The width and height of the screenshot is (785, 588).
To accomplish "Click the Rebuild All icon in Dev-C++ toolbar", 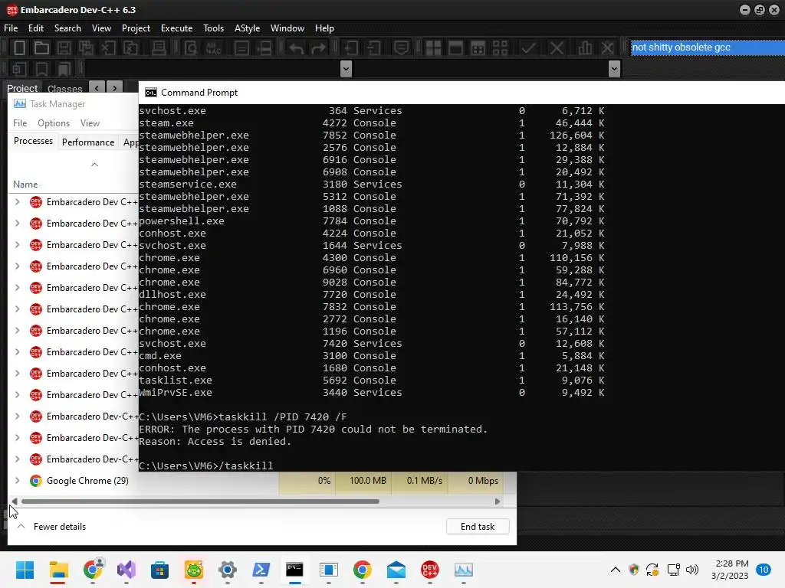I will [500, 48].
